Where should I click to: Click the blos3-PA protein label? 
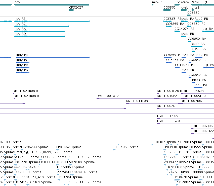(x=199, y=80)
